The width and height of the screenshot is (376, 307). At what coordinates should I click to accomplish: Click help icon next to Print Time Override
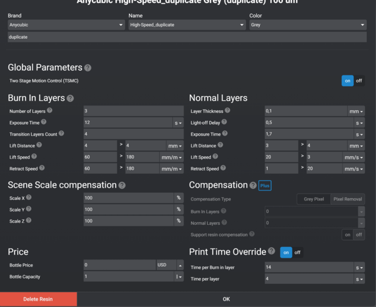point(271,251)
